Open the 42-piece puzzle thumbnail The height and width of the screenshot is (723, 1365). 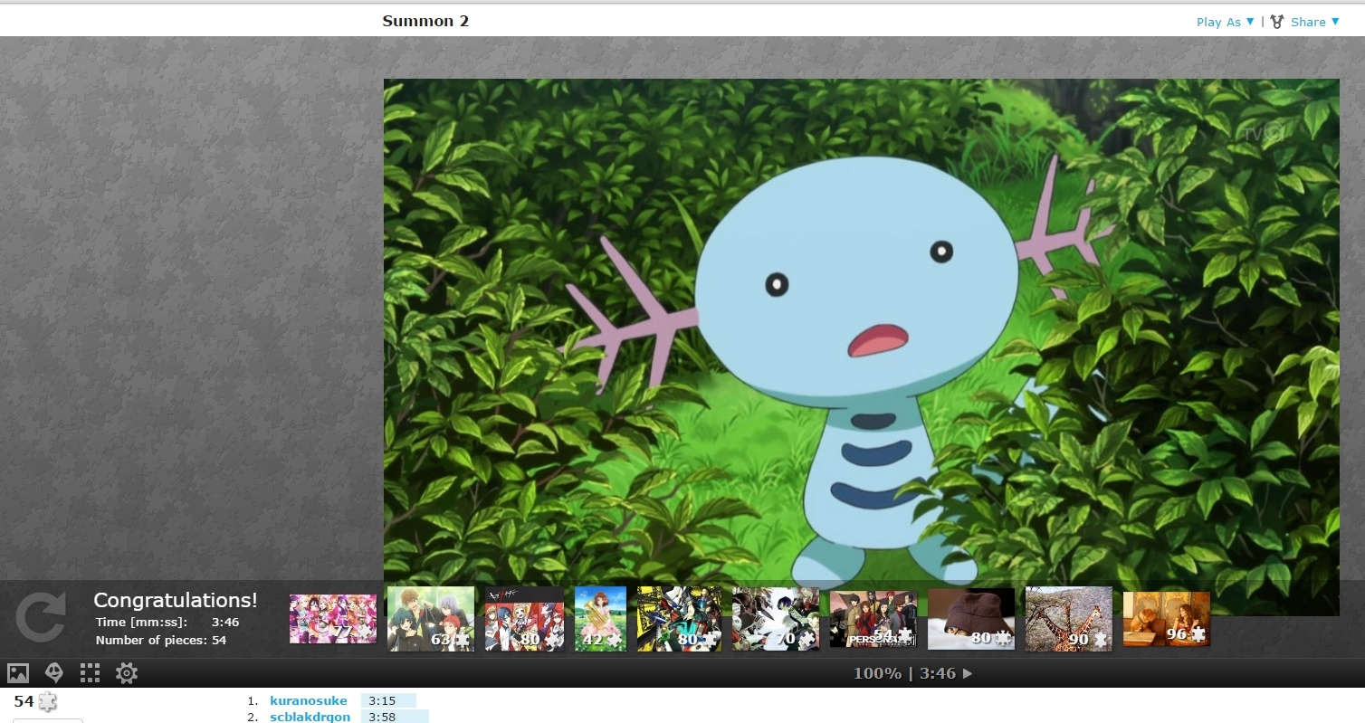[x=600, y=619]
